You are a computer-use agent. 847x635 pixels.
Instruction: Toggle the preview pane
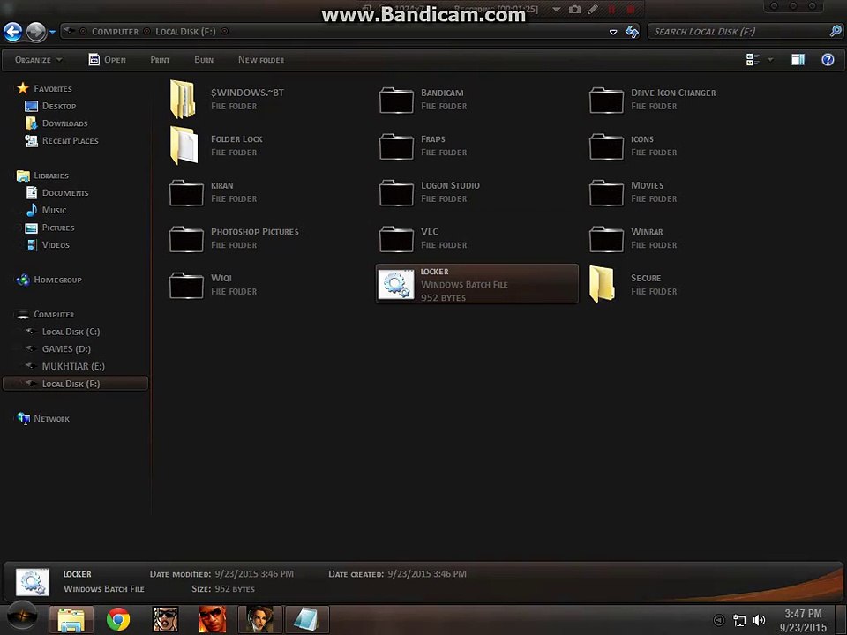[x=798, y=59]
